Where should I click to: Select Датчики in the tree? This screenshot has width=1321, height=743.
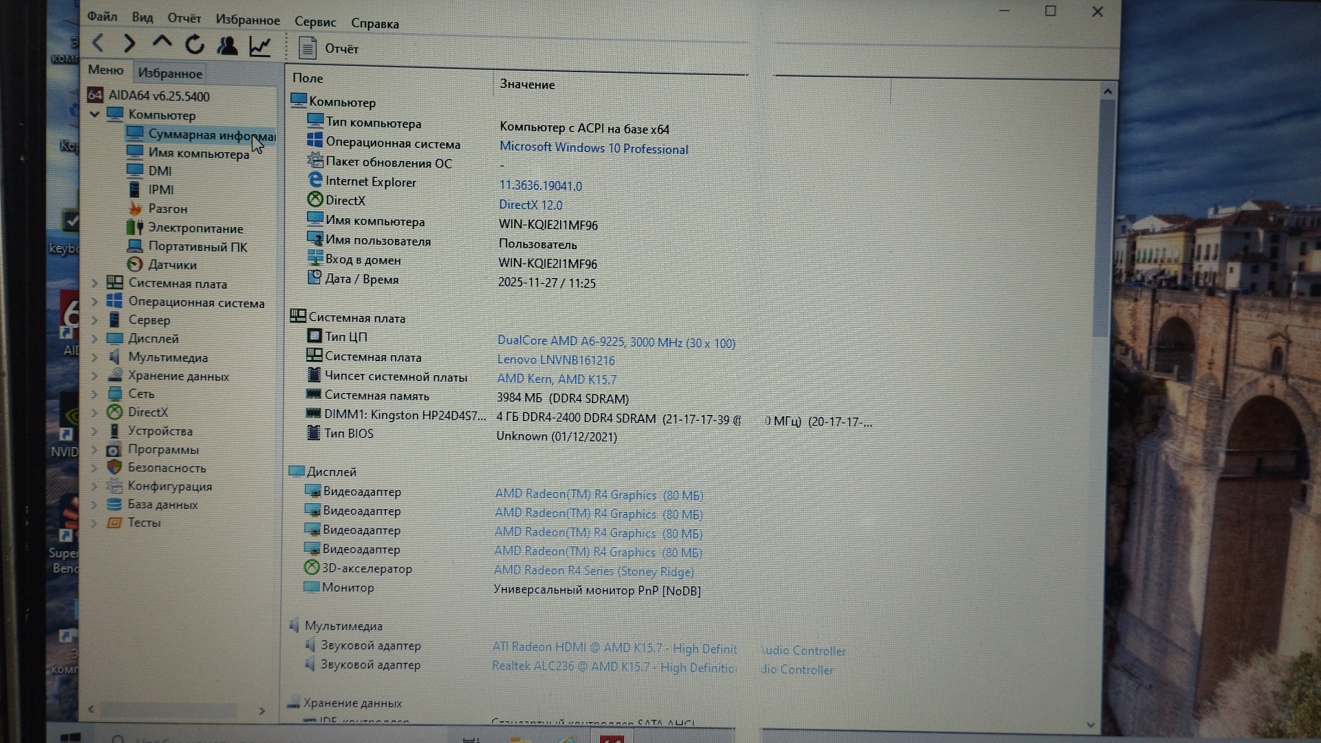tap(172, 265)
